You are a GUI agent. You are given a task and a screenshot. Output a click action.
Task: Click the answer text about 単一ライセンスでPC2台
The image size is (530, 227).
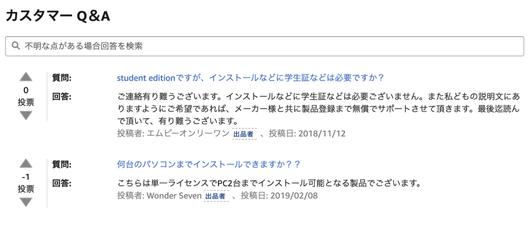click(x=269, y=184)
